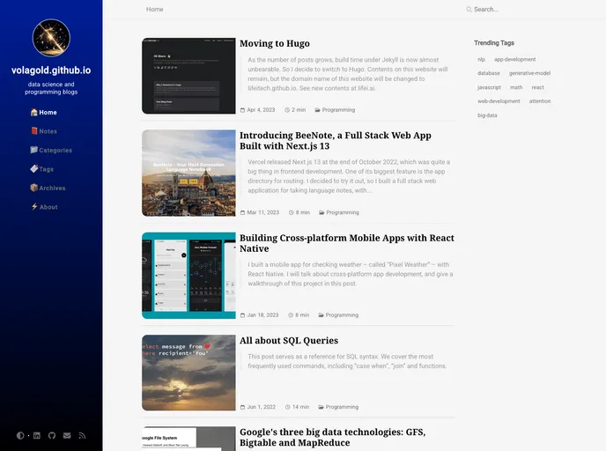Open the About page
The height and width of the screenshot is (451, 606).
(44, 207)
